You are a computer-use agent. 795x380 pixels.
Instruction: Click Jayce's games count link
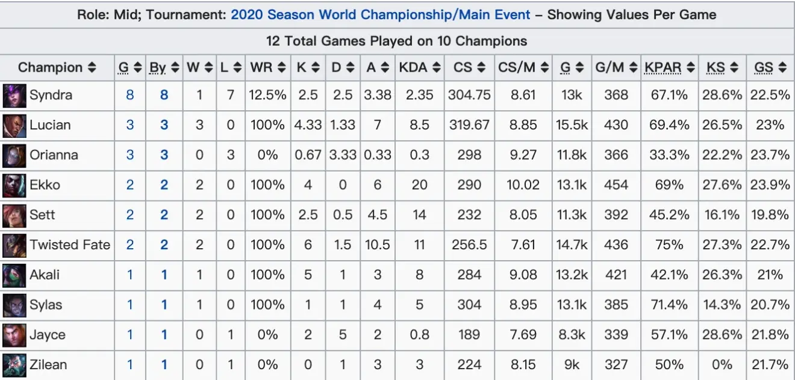click(x=130, y=335)
